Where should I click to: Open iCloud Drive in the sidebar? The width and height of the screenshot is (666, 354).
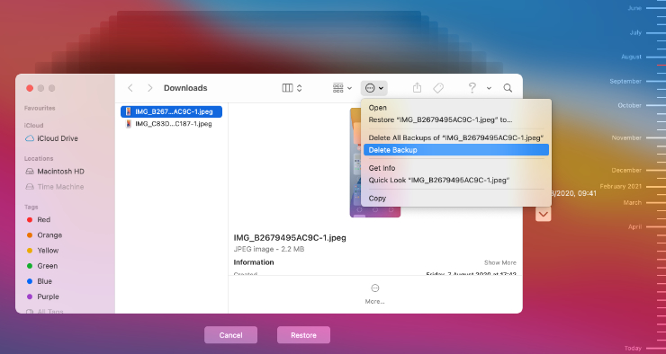pos(52,138)
